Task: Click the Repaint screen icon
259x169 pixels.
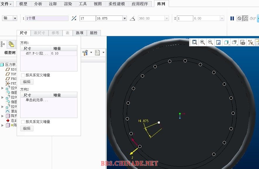Action: [218, 42]
